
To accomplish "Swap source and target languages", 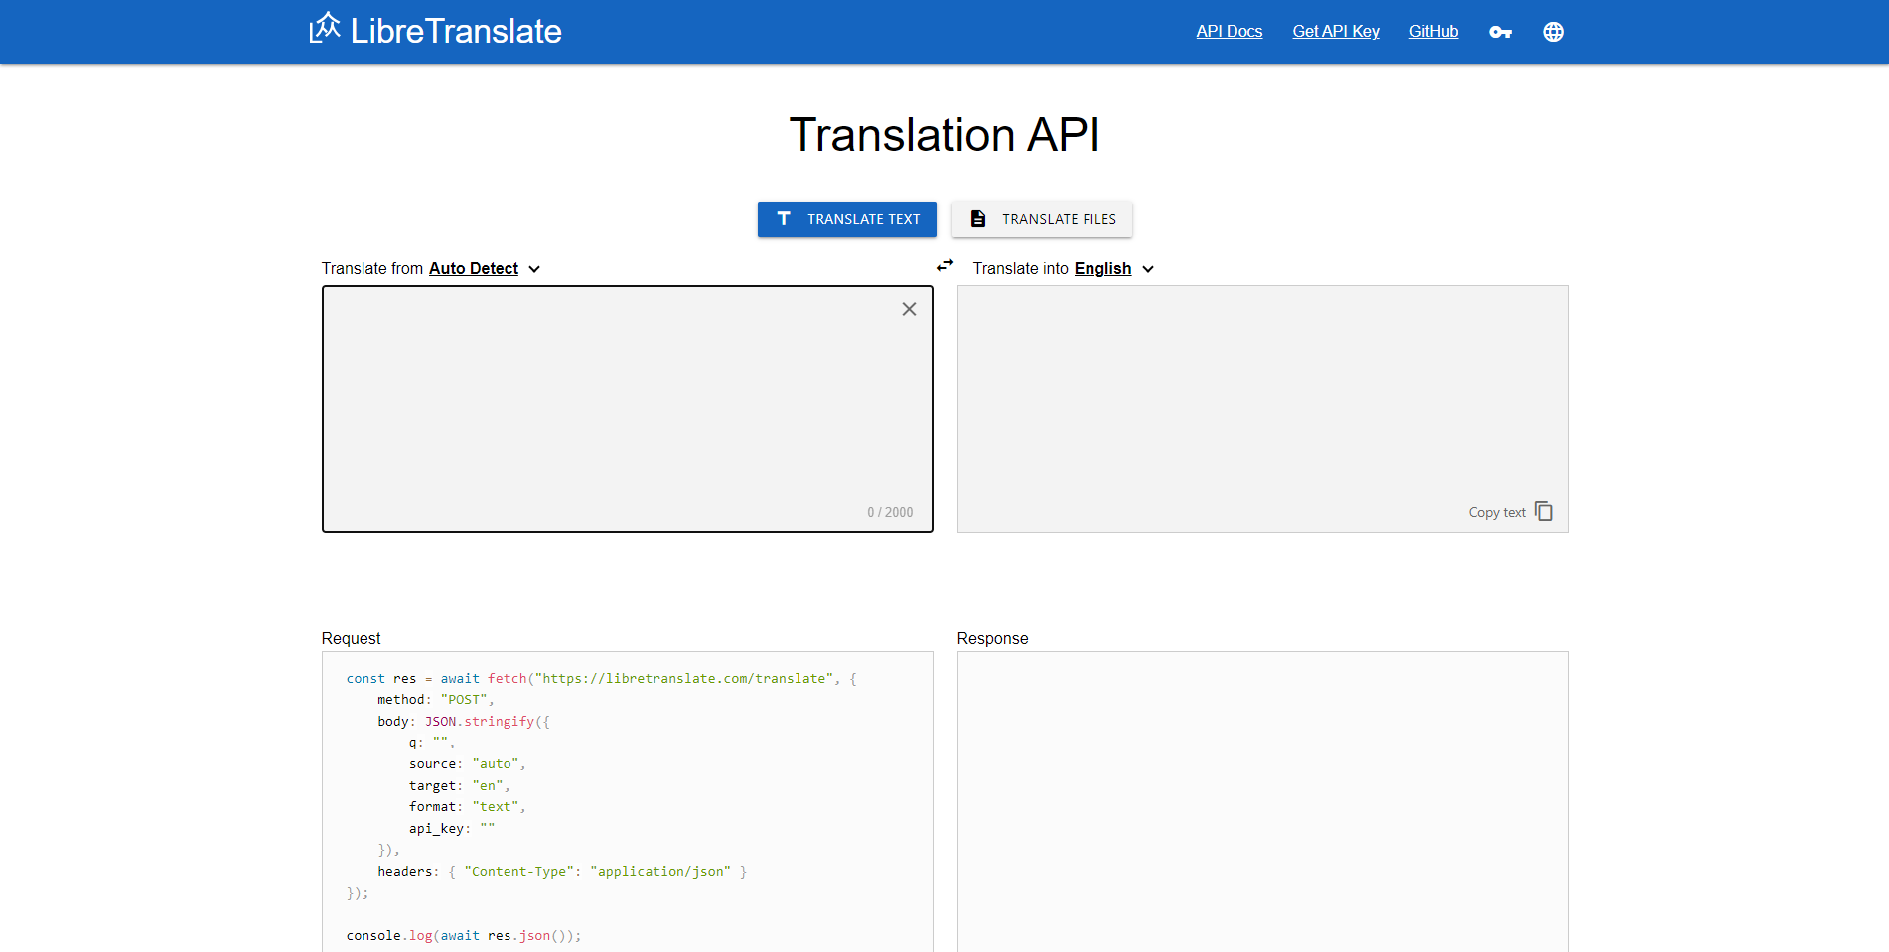I will (944, 266).
